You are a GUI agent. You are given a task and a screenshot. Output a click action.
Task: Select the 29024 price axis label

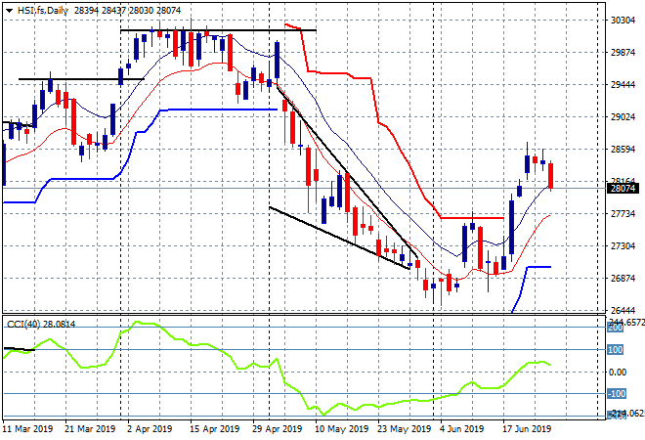tap(623, 117)
